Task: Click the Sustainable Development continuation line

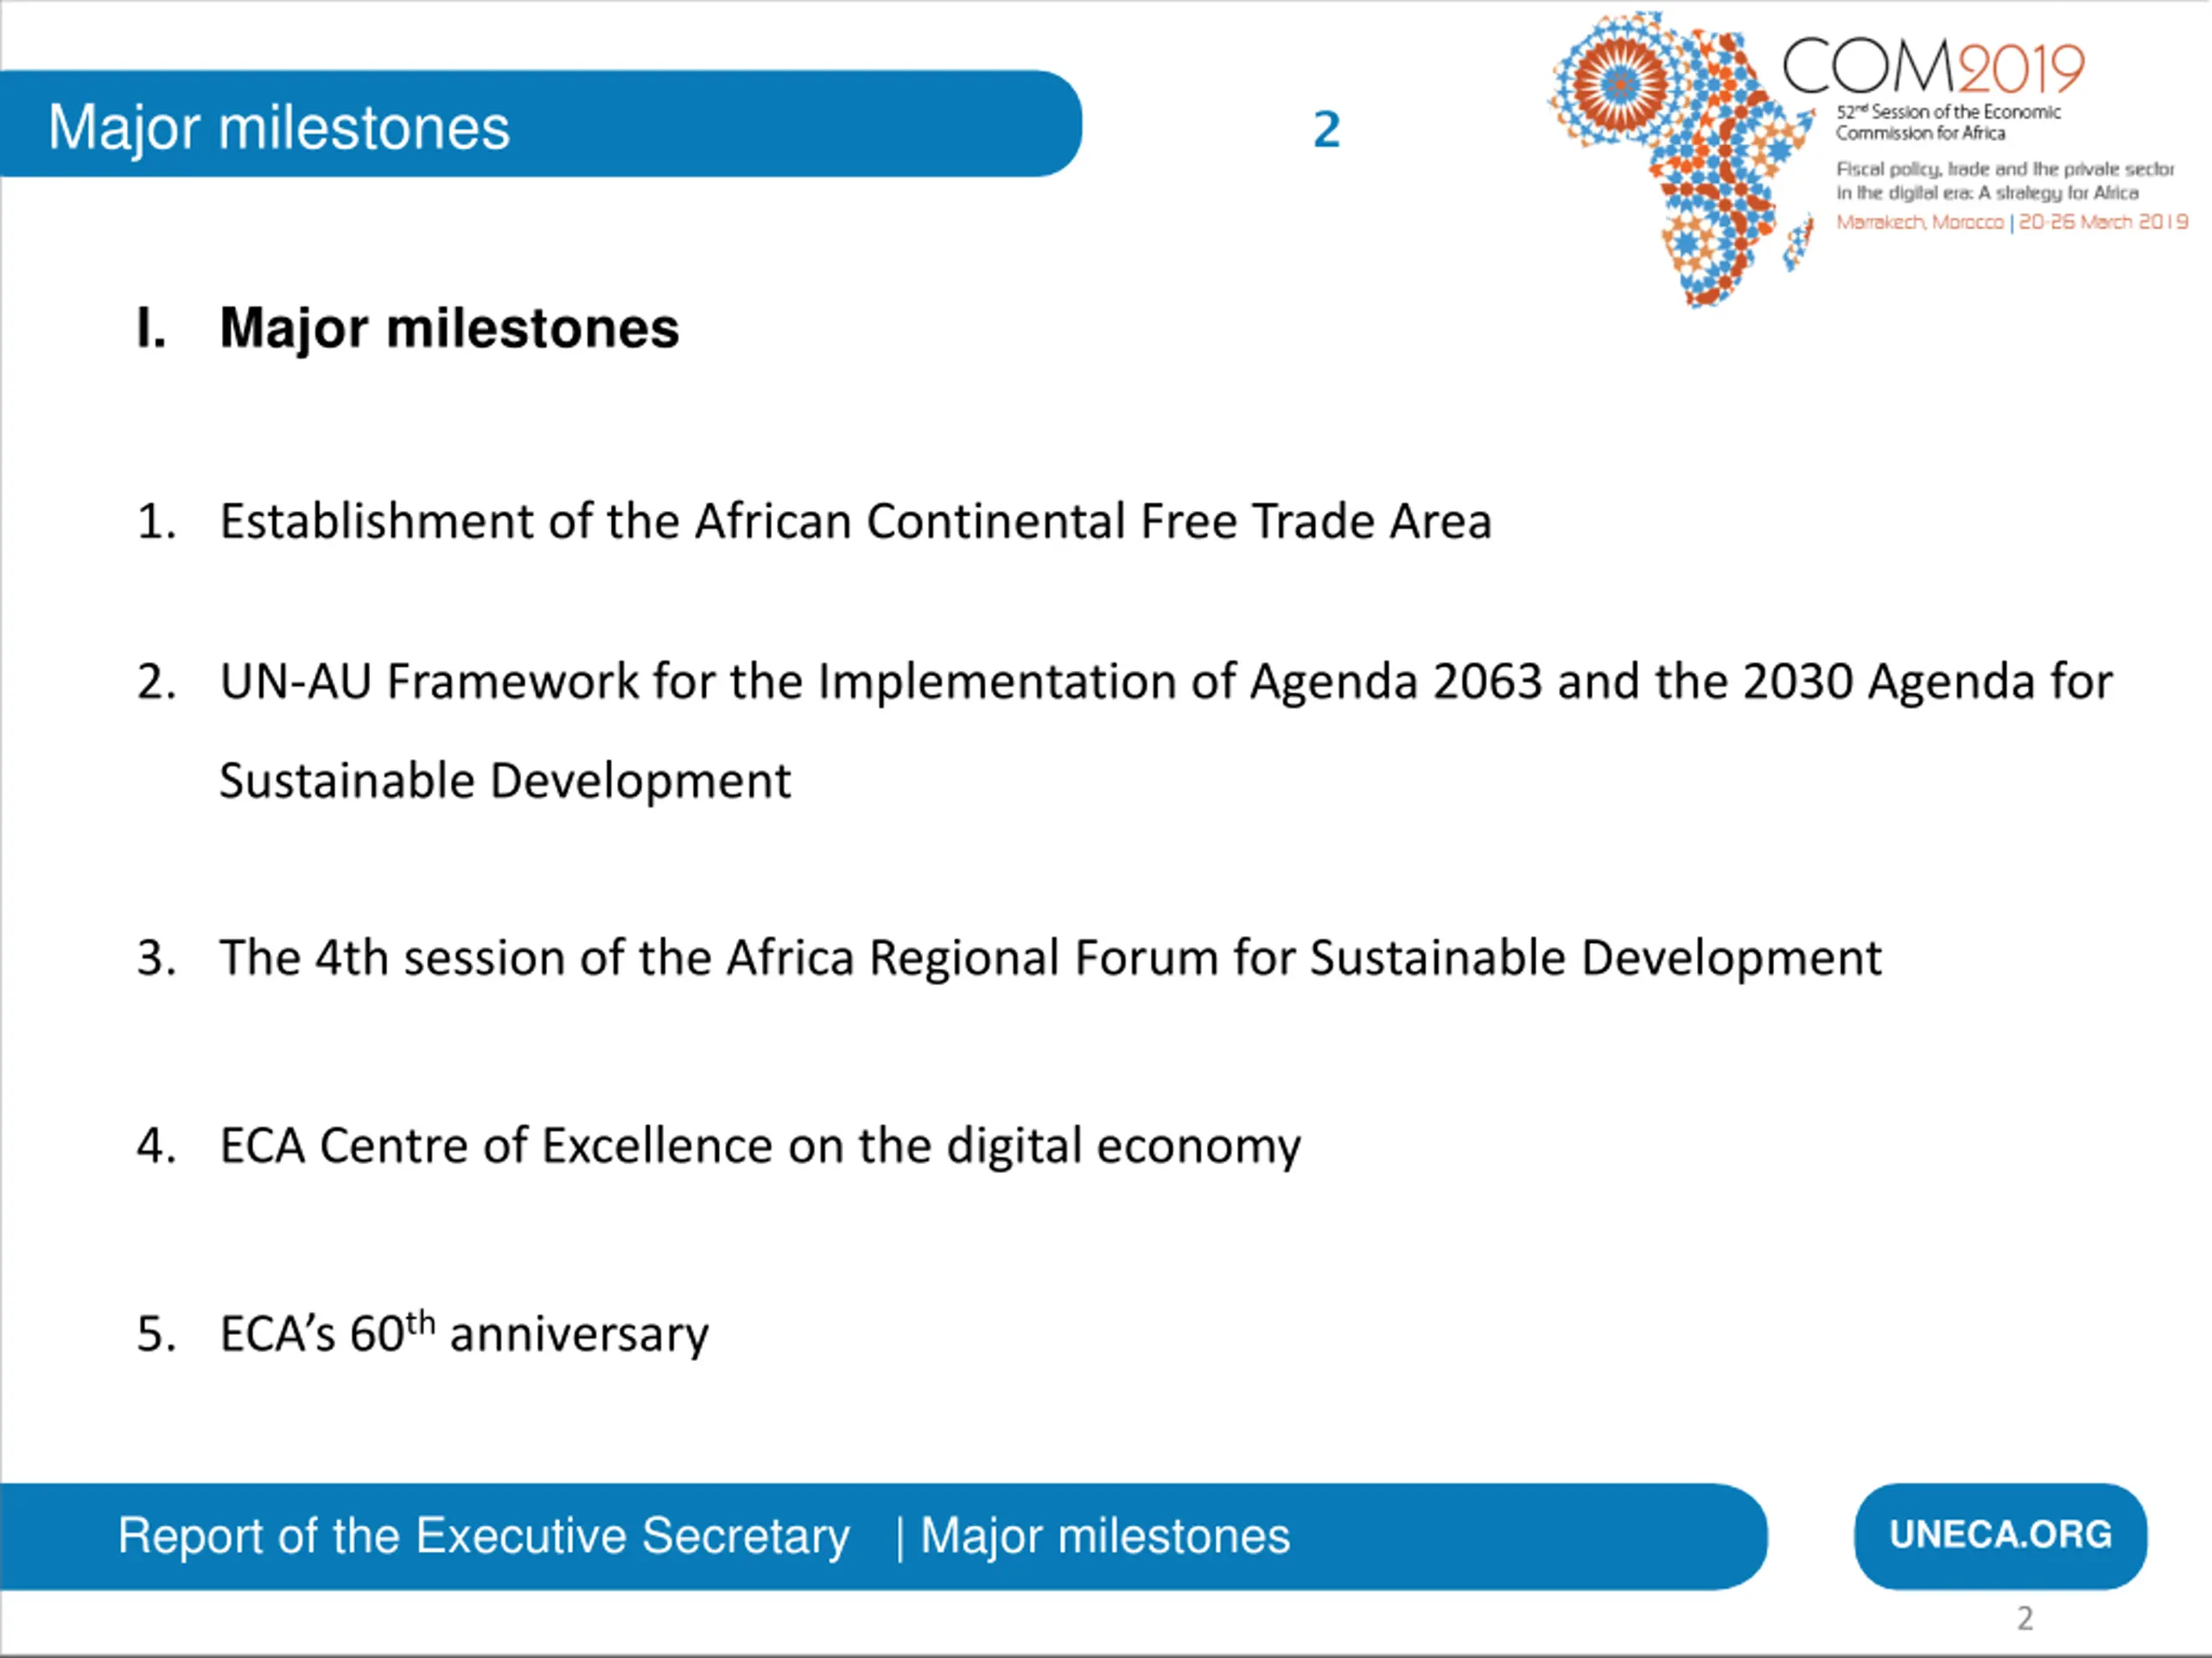Action: (505, 781)
